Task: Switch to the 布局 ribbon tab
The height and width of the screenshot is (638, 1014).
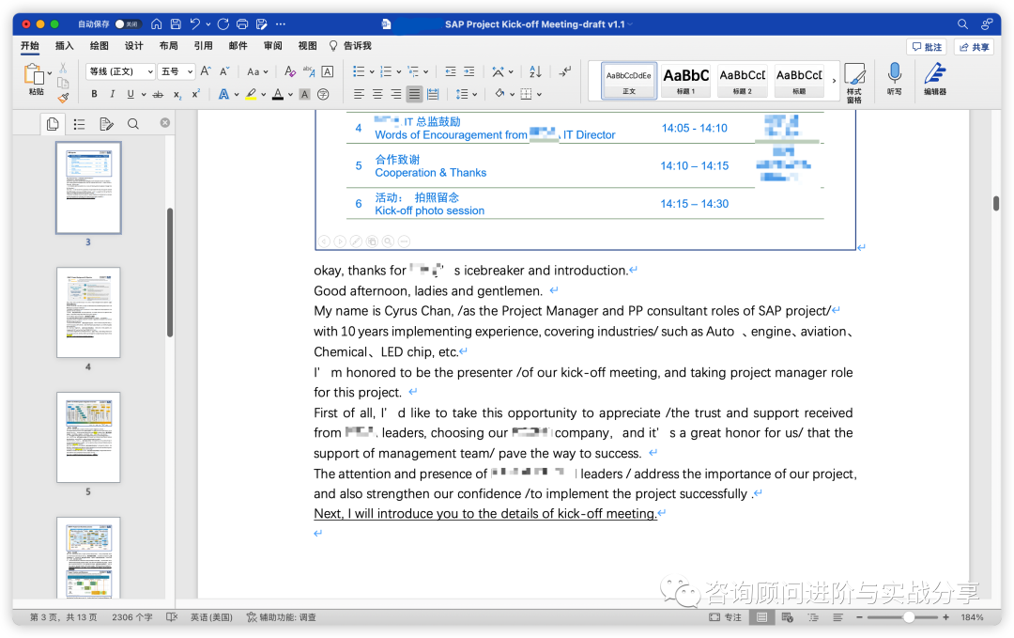Action: [168, 45]
